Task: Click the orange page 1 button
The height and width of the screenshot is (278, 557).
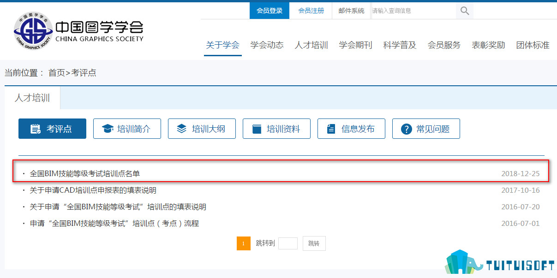Action: (244, 243)
